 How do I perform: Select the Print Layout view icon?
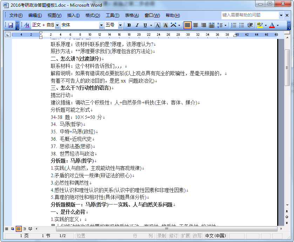tap(19, 229)
